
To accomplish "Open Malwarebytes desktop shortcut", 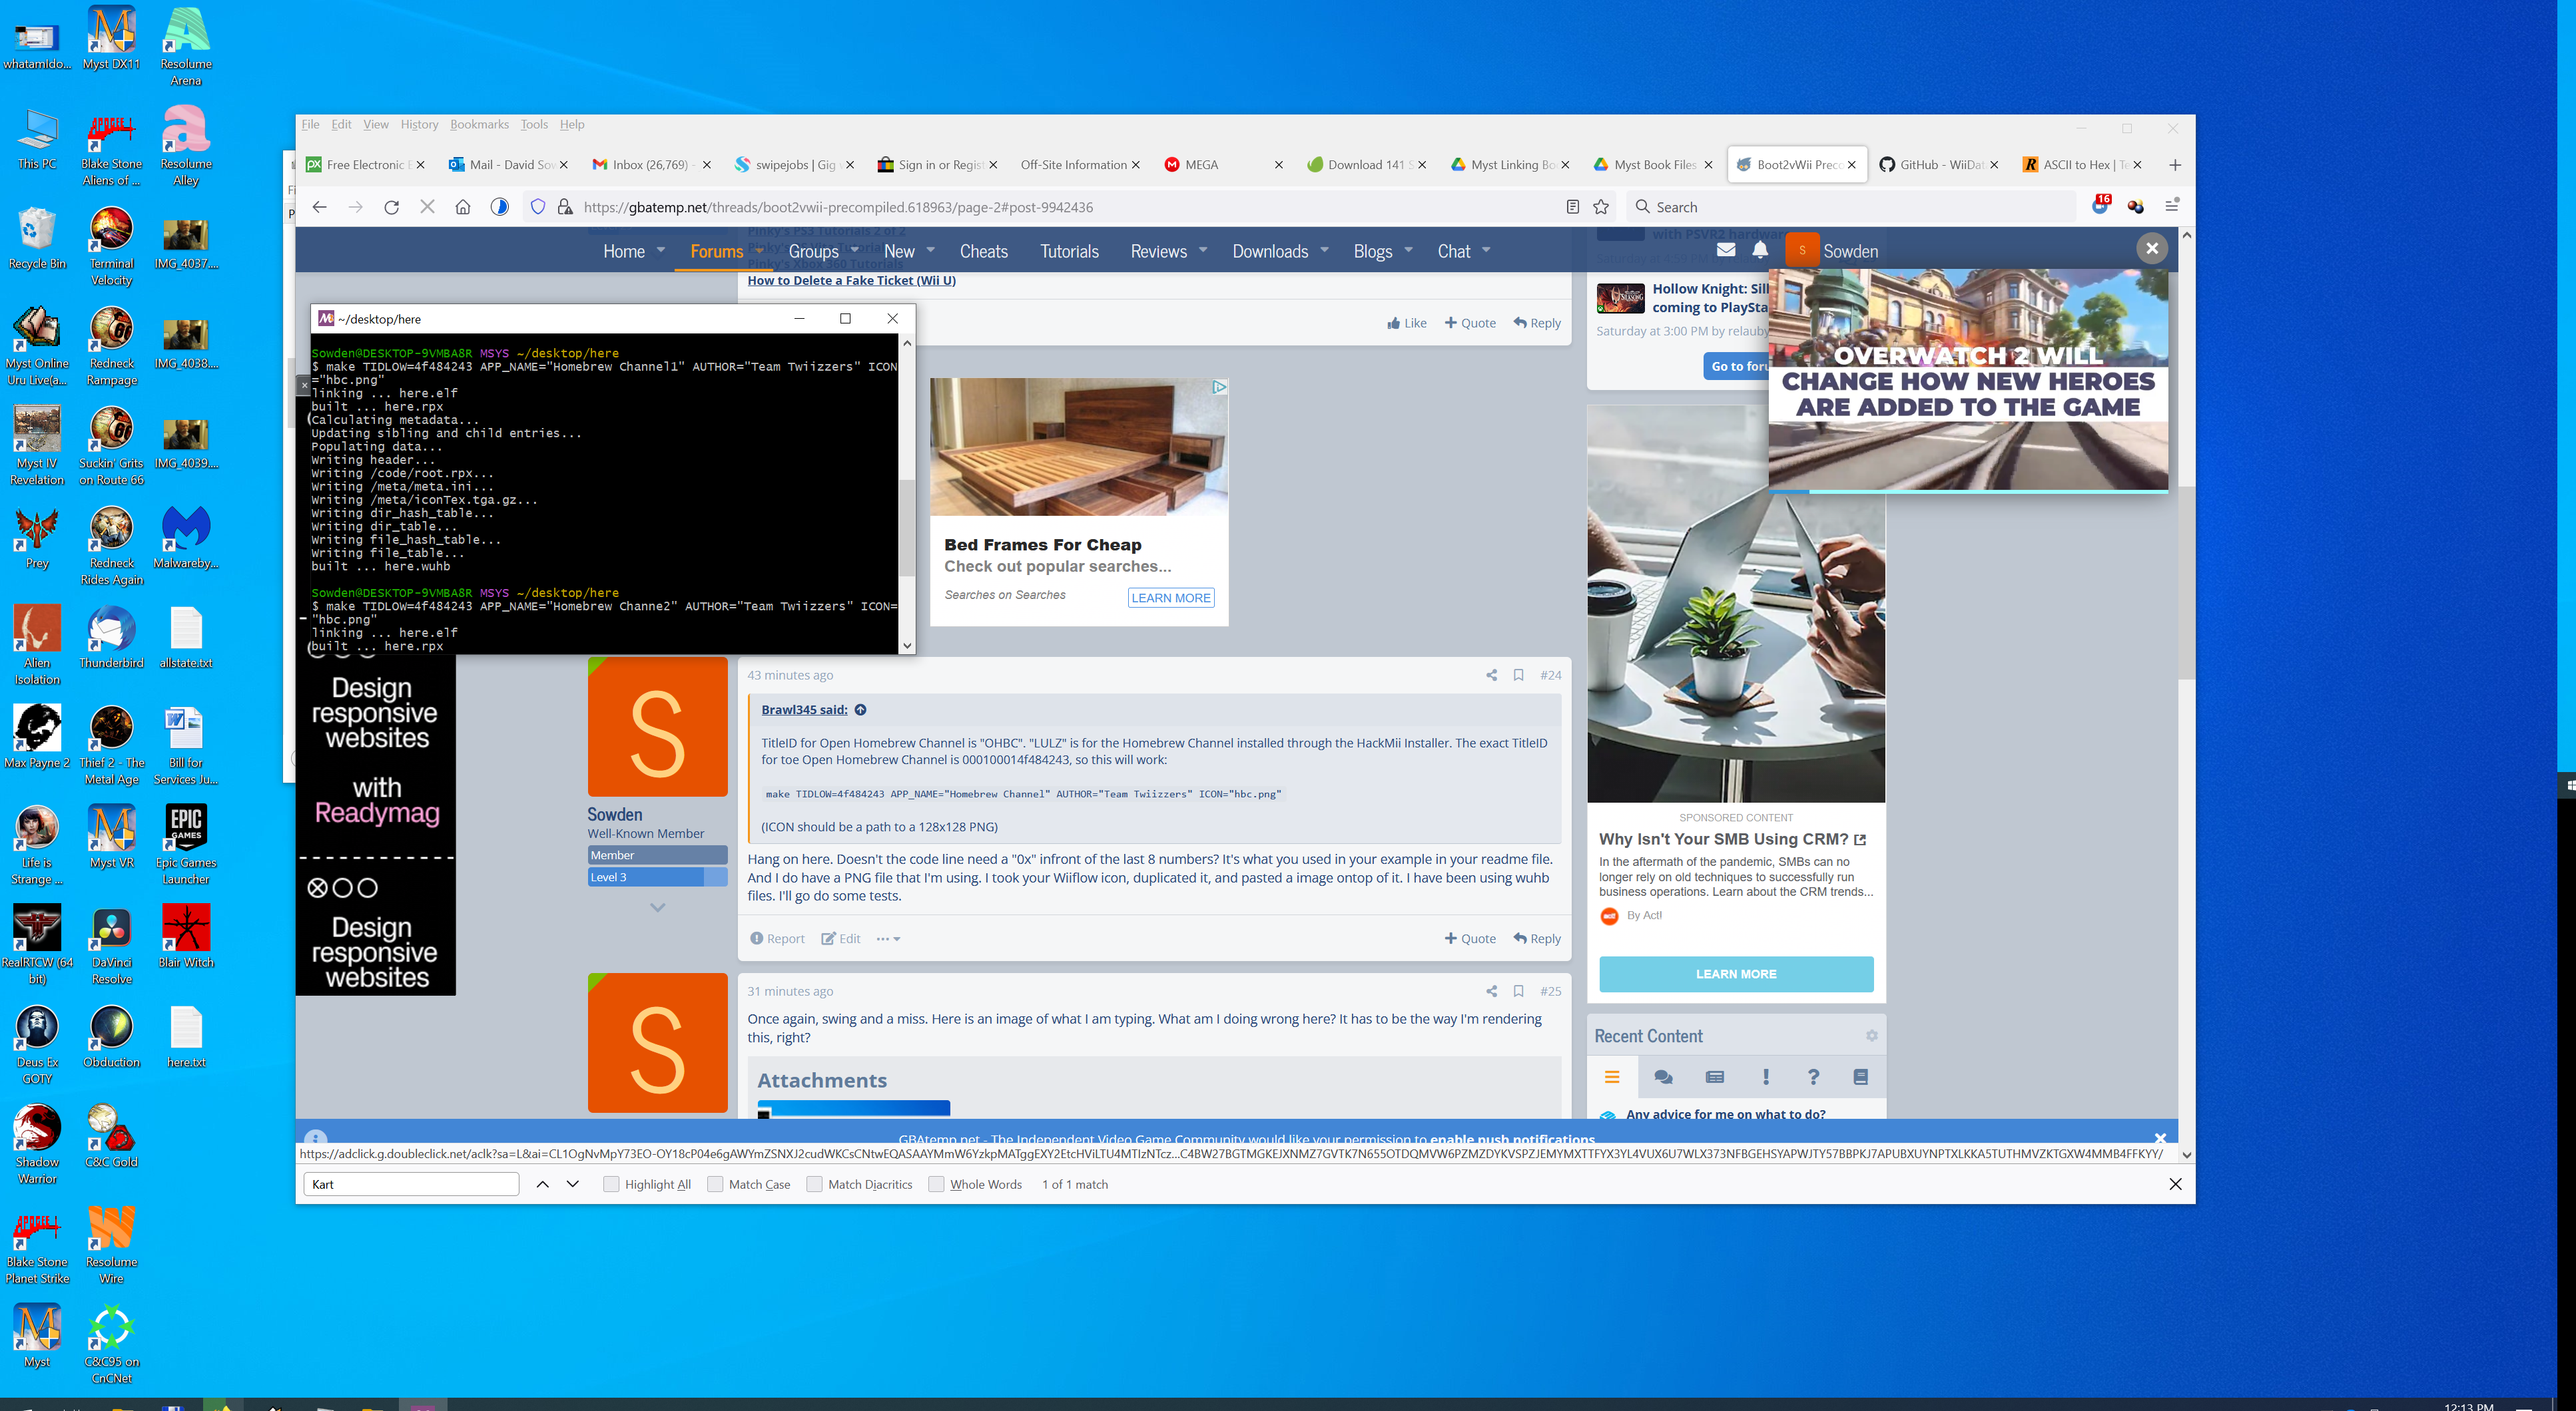I will [186, 538].
